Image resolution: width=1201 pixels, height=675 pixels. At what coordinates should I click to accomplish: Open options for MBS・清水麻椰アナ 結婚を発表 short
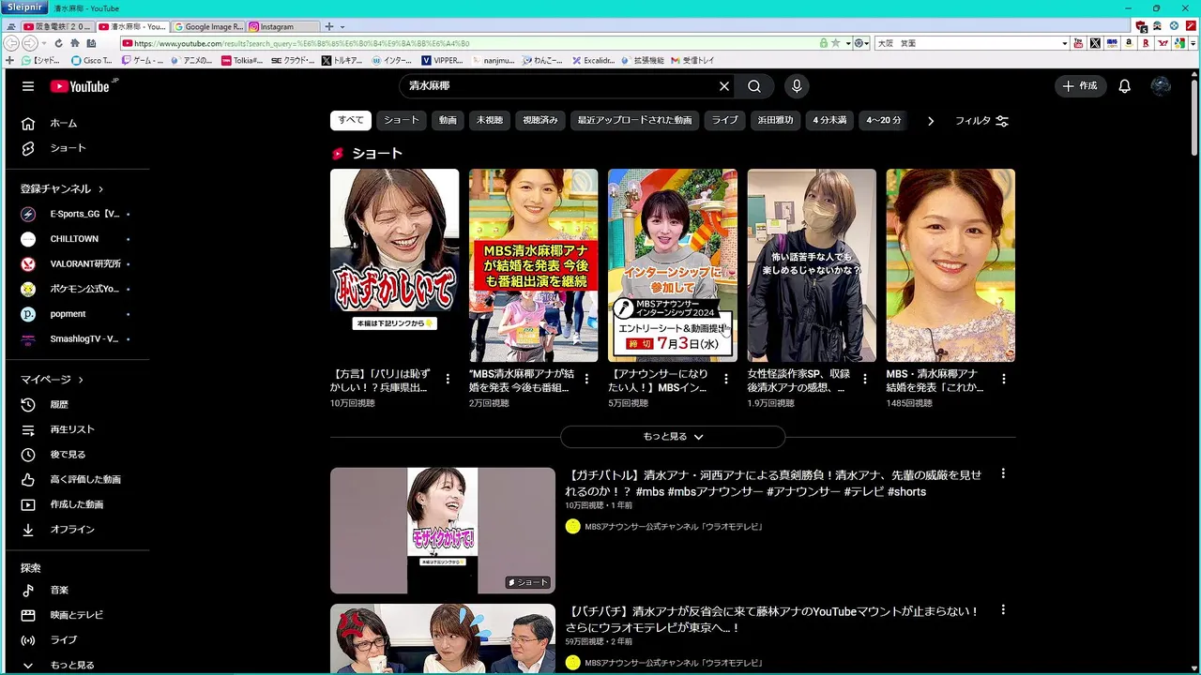click(x=1004, y=379)
